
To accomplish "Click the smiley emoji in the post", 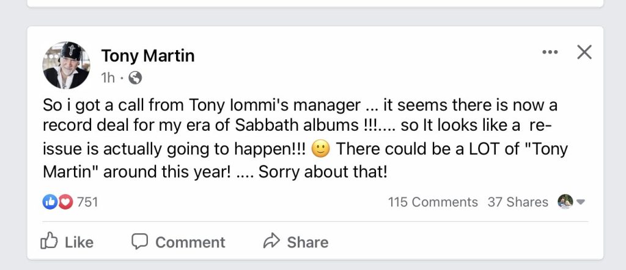I will (x=320, y=148).
